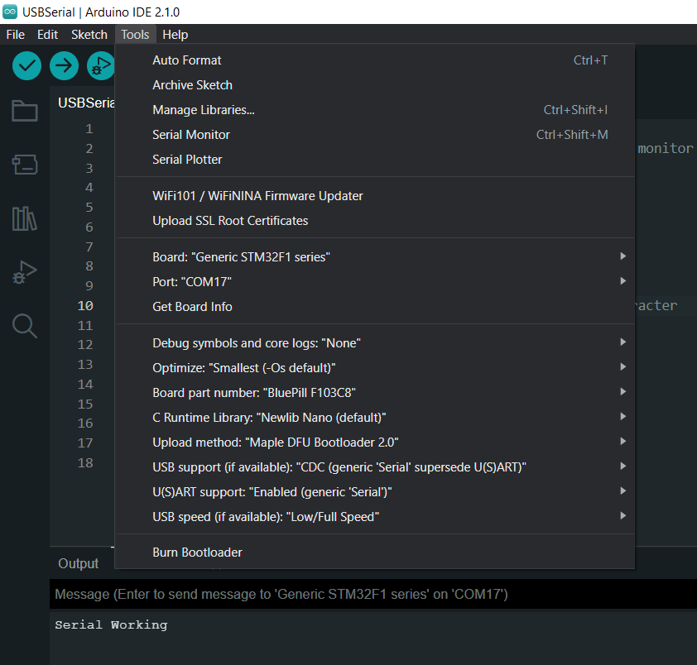697x665 pixels.
Task: Expand C Runtime Library submenu
Action: pyautogui.click(x=375, y=418)
